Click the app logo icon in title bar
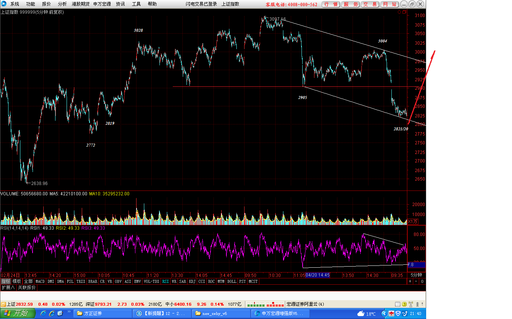This screenshot has width=512, height=319. (4, 4)
